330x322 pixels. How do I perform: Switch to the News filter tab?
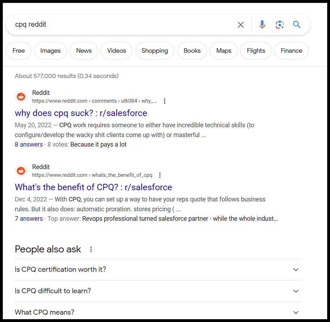click(x=84, y=51)
